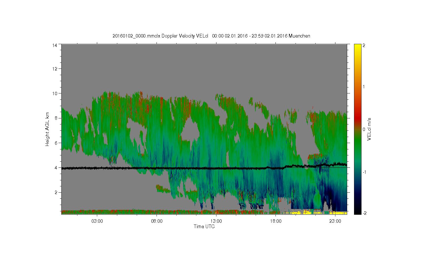430x258 pixels.
Task: Click the 03:00 time tick label
Action: (x=97, y=221)
